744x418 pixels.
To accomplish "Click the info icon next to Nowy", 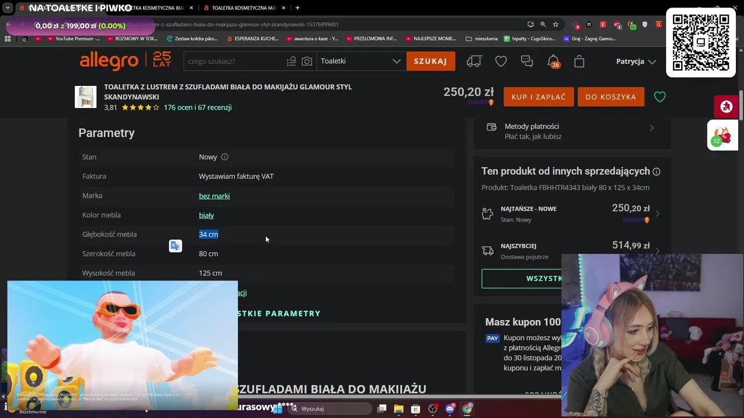I will (x=225, y=157).
